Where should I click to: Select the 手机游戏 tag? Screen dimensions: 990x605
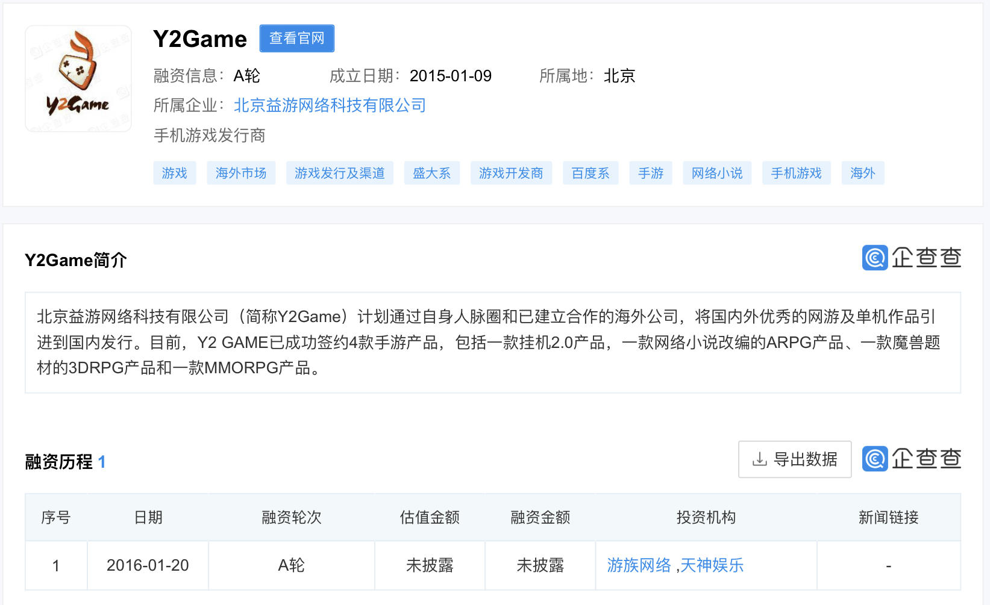point(797,173)
